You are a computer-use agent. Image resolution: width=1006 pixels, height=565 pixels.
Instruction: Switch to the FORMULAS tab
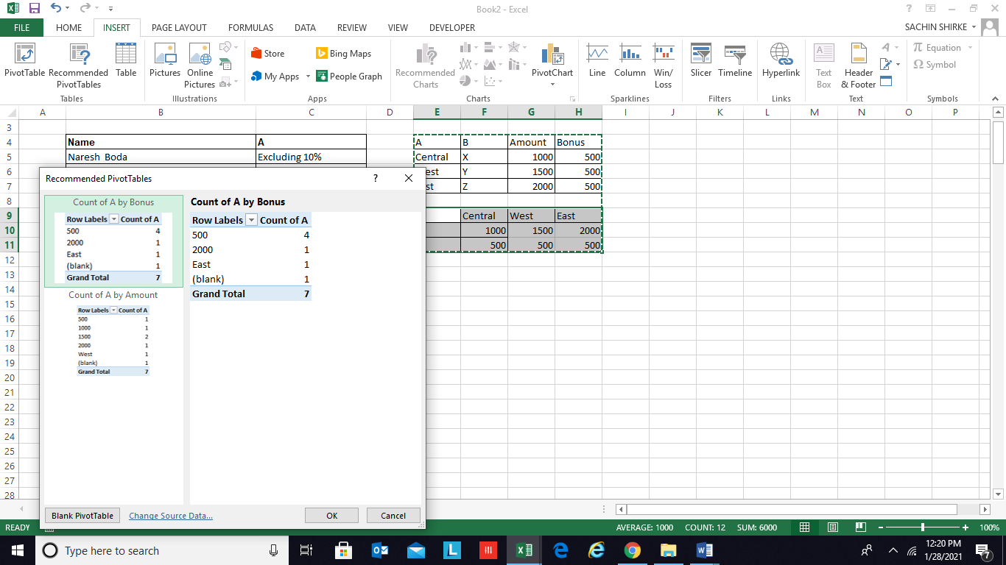[250, 27]
